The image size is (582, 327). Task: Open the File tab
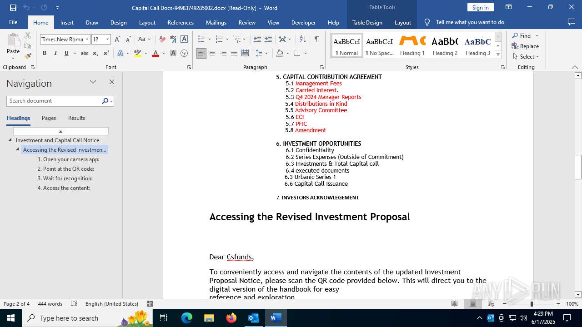tap(13, 22)
